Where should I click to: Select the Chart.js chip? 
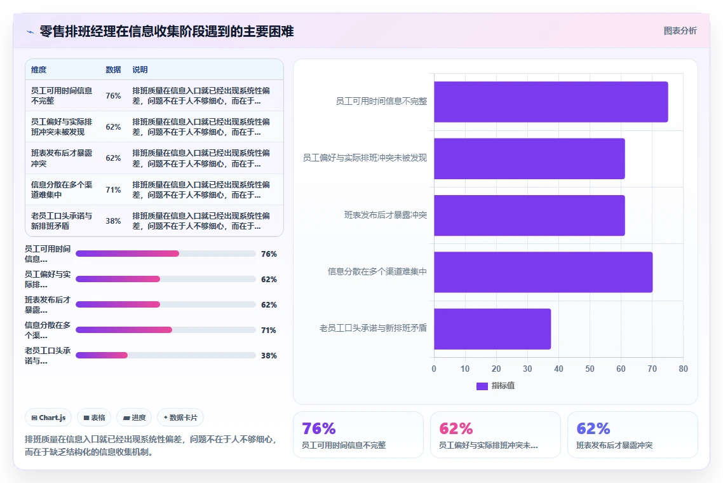48,418
